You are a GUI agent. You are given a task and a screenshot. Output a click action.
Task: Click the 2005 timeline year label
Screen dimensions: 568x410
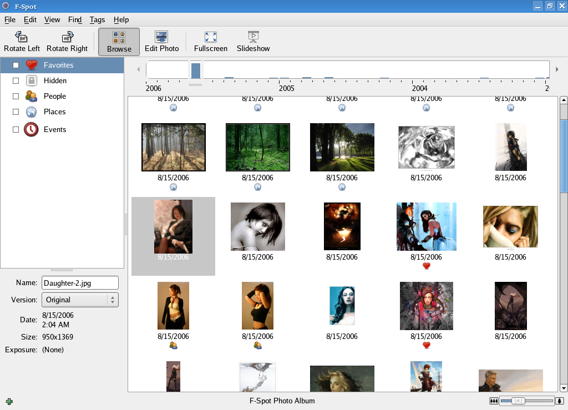pos(286,88)
